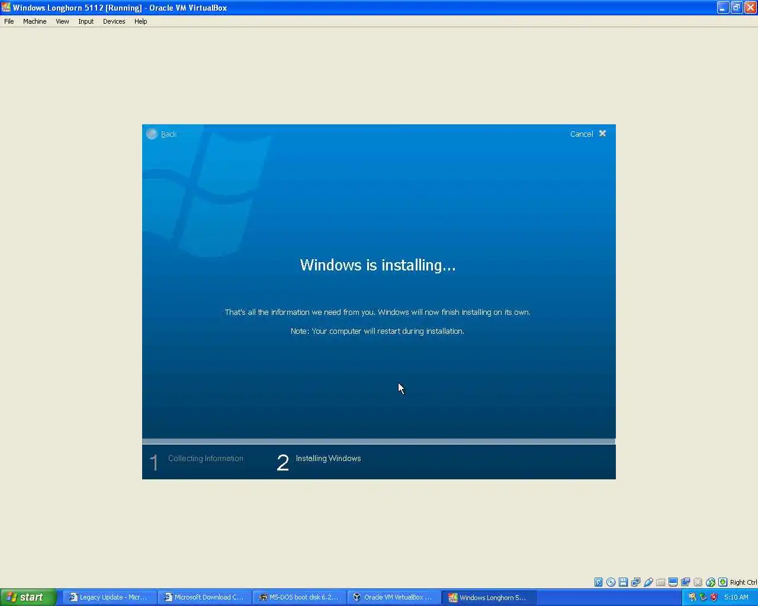Viewport: 758px width, 606px height.
Task: Click the mouse integration icon in VirtualBox status bar
Action: coord(710,582)
